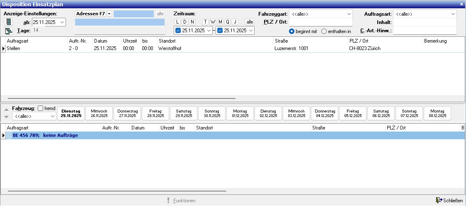This screenshot has width=466, height=206.
Task: Click the up arrow left of Fahrzeug
Action: point(6,109)
